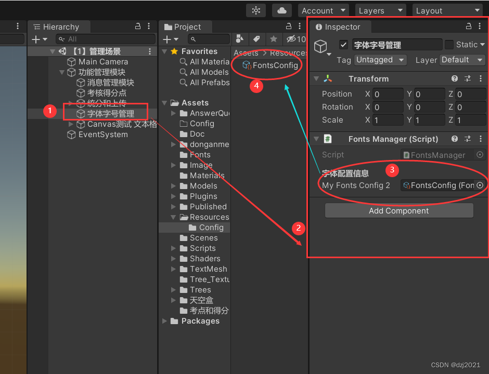This screenshot has height=374, width=489.
Task: Open the Project panel options menu
Action: coord(300,26)
